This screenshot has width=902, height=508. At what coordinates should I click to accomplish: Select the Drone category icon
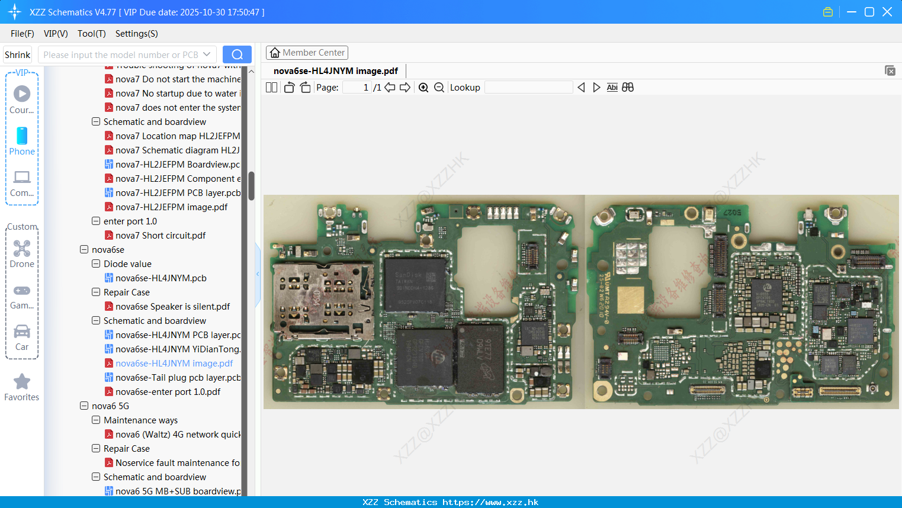pos(22,253)
